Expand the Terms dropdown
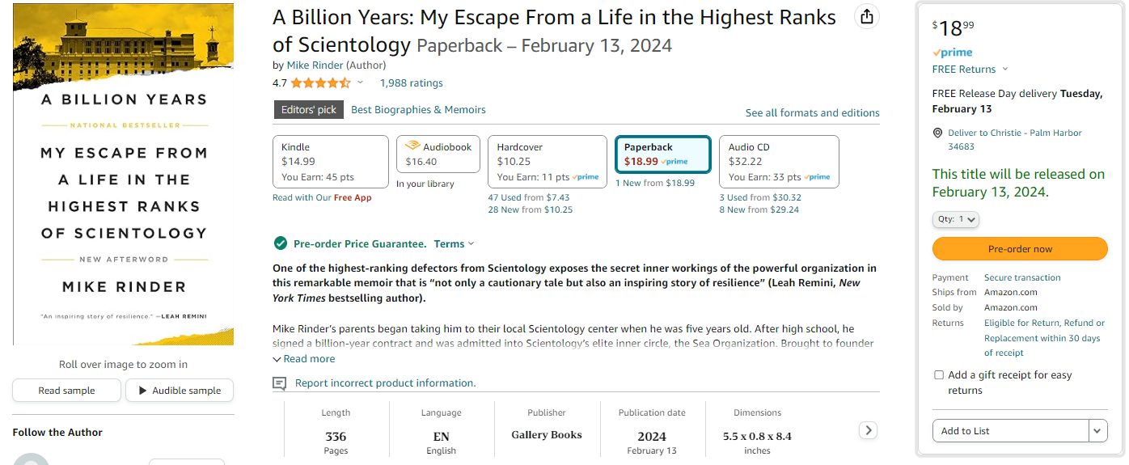This screenshot has height=465, width=1129. [454, 243]
